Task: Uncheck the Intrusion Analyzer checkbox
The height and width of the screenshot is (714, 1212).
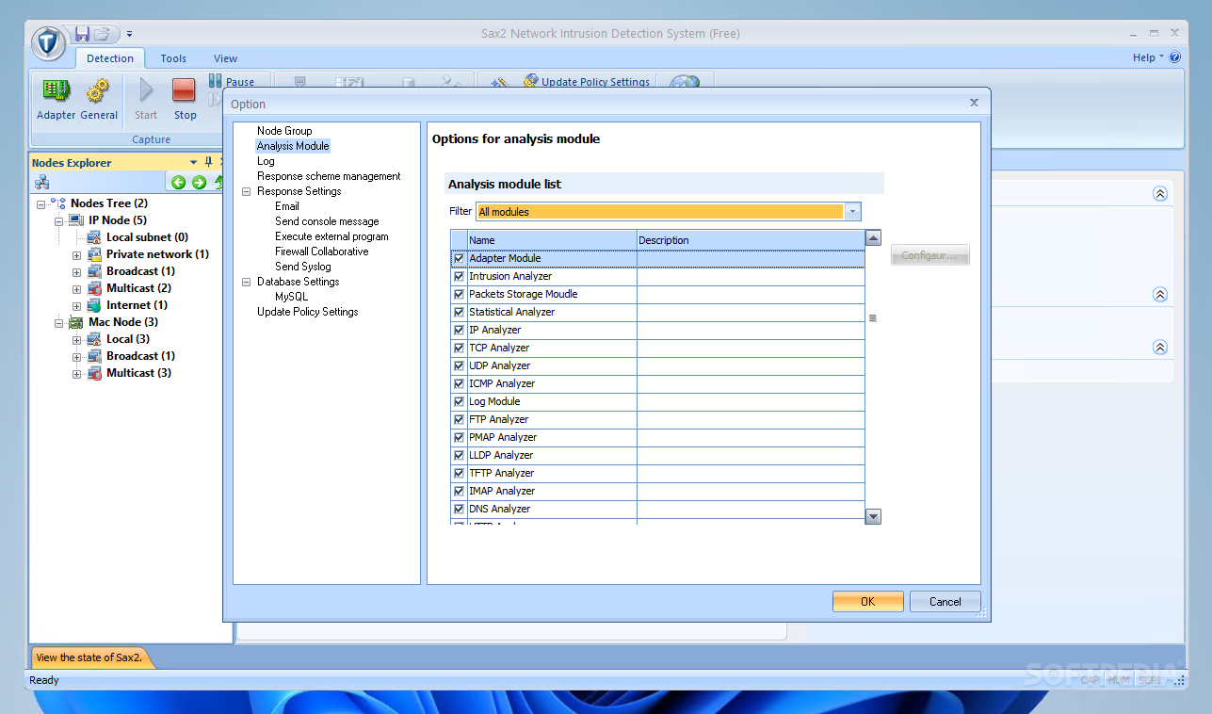Action: [459, 276]
